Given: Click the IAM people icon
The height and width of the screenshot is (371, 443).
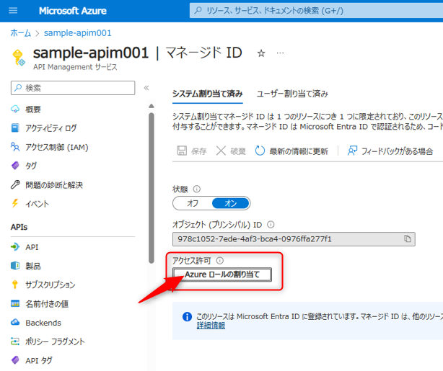Looking at the screenshot, I should [15, 147].
